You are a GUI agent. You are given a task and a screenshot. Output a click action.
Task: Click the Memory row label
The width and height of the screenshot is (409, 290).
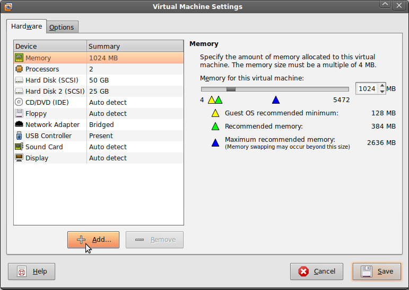[x=38, y=58]
